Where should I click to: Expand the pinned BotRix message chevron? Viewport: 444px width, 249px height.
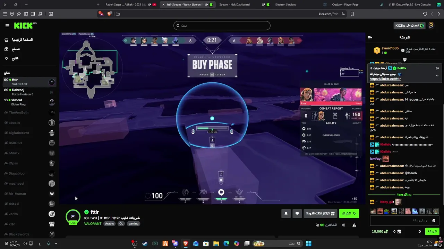[x=437, y=75]
